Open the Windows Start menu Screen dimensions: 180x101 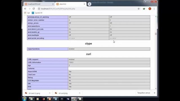(x=24, y=99)
